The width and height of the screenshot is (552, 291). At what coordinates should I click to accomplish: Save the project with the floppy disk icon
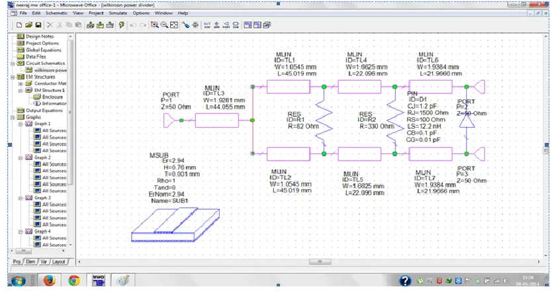(38, 25)
